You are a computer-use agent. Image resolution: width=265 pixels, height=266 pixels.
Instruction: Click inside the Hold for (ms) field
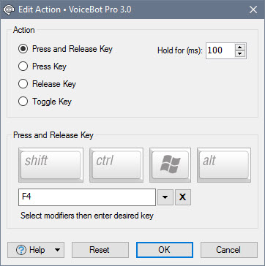(x=220, y=50)
